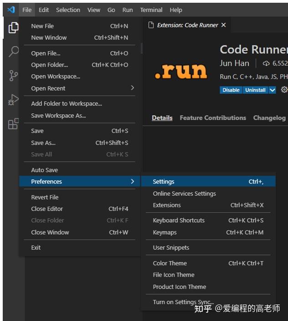Viewport: 288px width, 321px height.
Task: Click the .run extension logo
Action: (181, 71)
